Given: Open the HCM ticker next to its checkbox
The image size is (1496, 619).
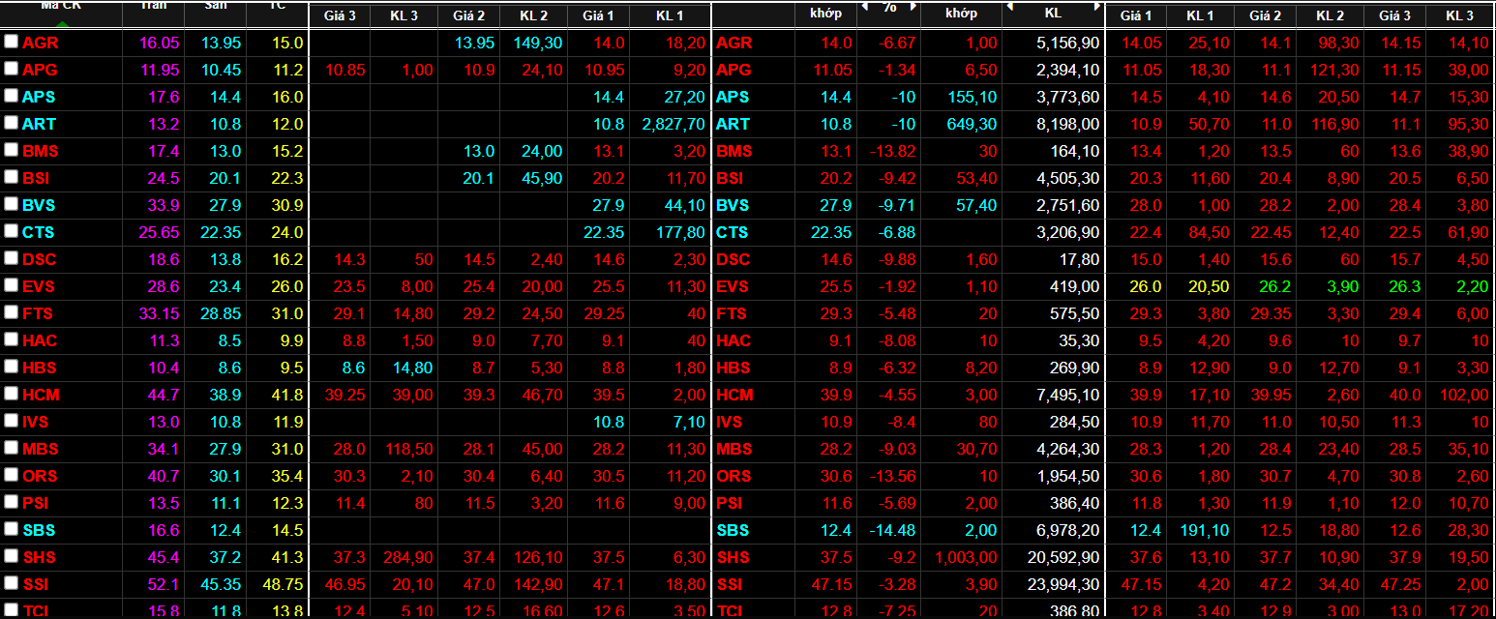Looking at the screenshot, I should tap(41, 395).
